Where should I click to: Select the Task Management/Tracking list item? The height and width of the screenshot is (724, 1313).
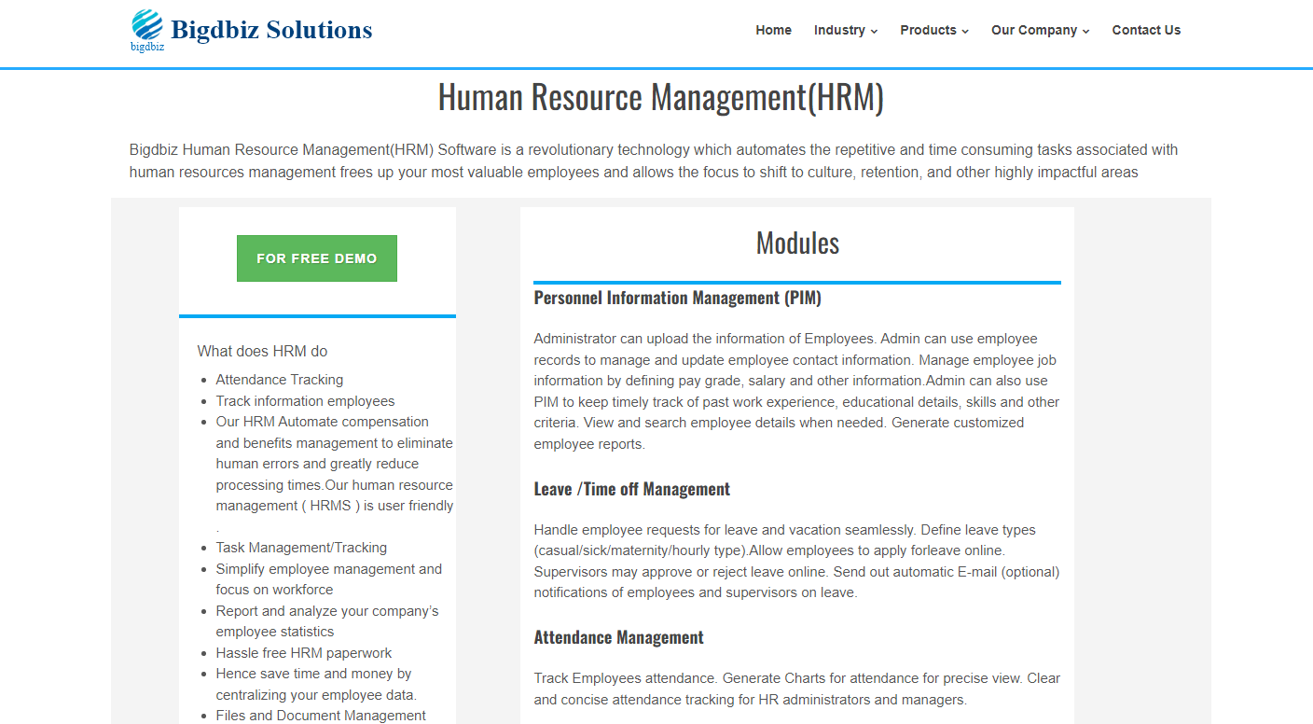pos(301,548)
